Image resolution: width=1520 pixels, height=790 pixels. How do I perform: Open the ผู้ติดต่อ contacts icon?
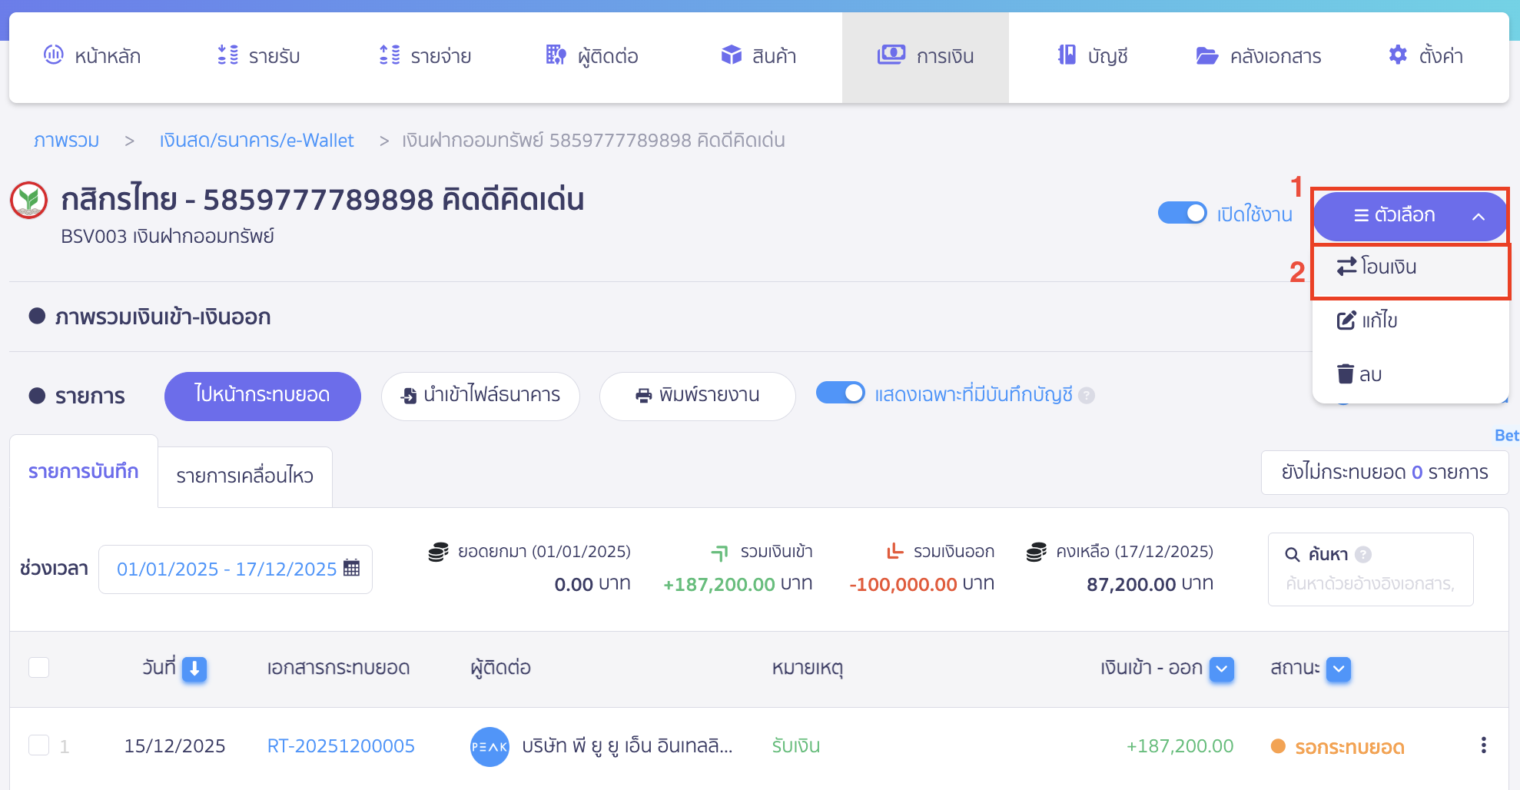(x=556, y=55)
